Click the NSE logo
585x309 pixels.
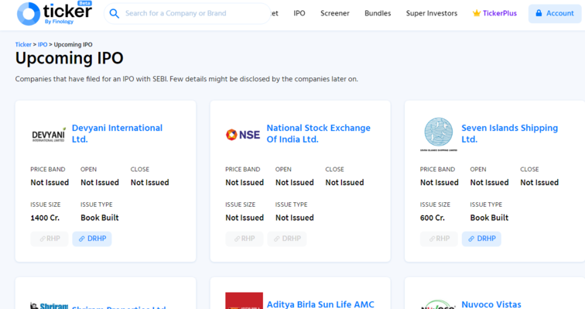pos(243,134)
